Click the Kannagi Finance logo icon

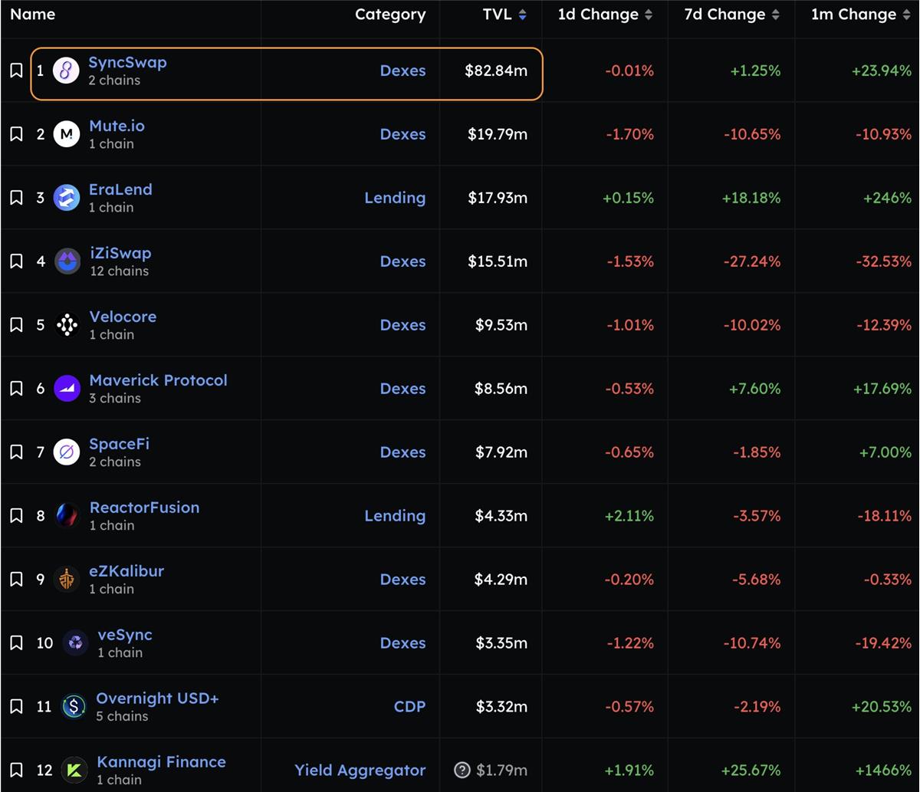point(74,770)
